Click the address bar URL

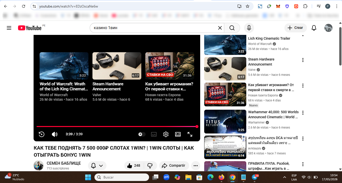tap(69, 6)
